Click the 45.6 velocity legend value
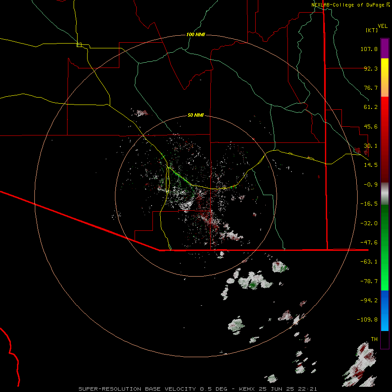Image resolution: width=392 pixels, height=392 pixels. click(371, 126)
